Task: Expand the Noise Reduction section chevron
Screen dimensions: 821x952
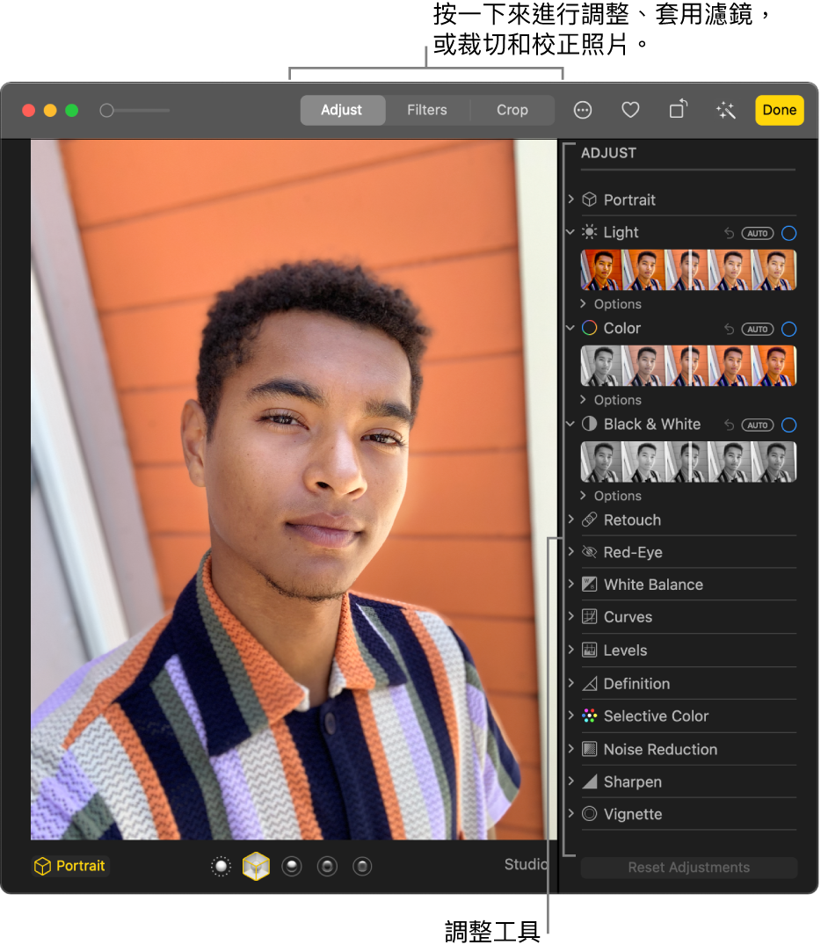Action: pyautogui.click(x=570, y=749)
